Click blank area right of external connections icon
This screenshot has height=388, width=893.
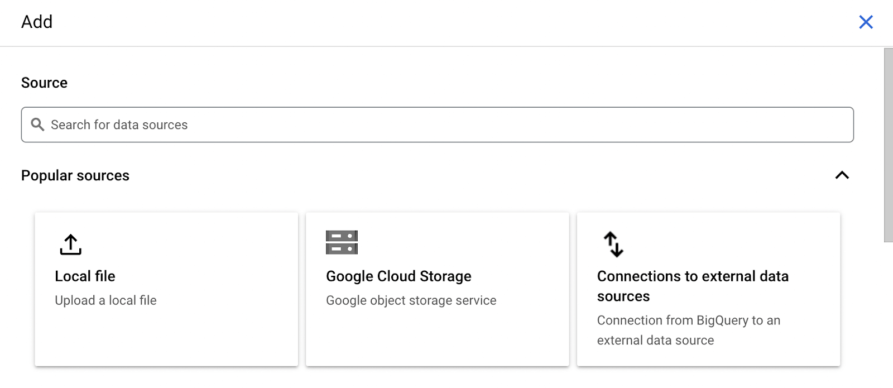tap(726, 244)
